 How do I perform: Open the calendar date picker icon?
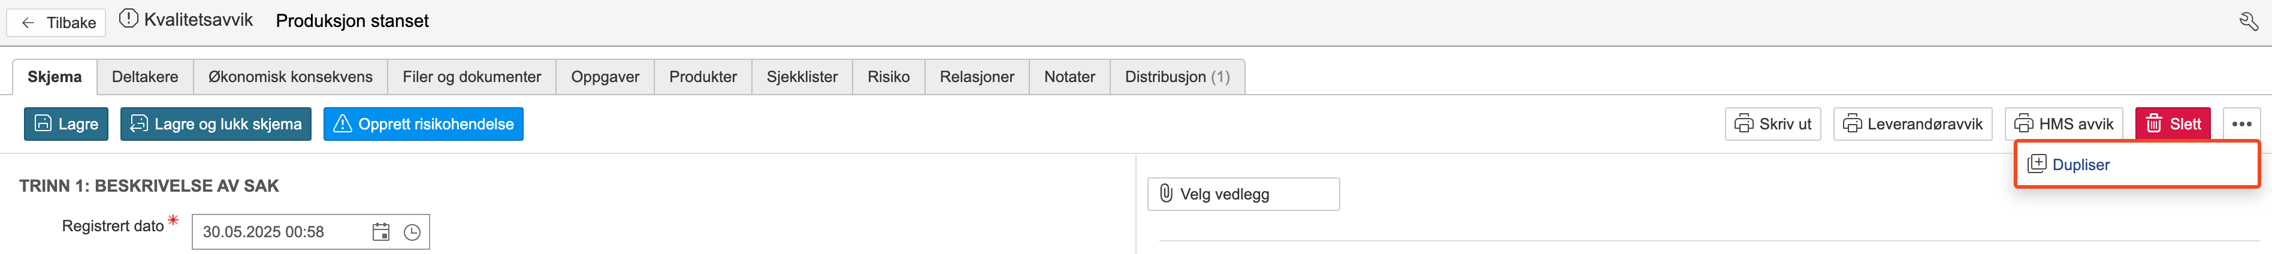381,232
